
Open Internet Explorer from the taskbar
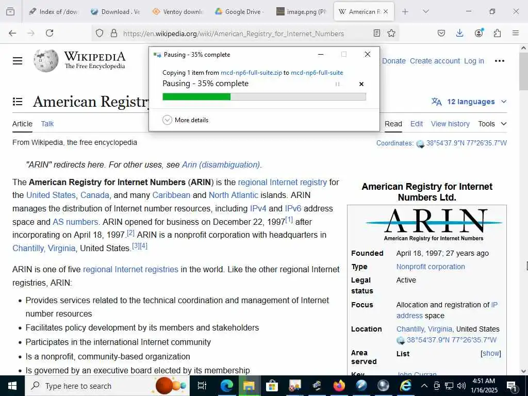pos(405,386)
